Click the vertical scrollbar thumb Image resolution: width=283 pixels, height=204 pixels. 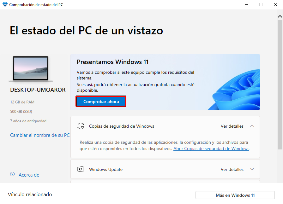point(280,85)
